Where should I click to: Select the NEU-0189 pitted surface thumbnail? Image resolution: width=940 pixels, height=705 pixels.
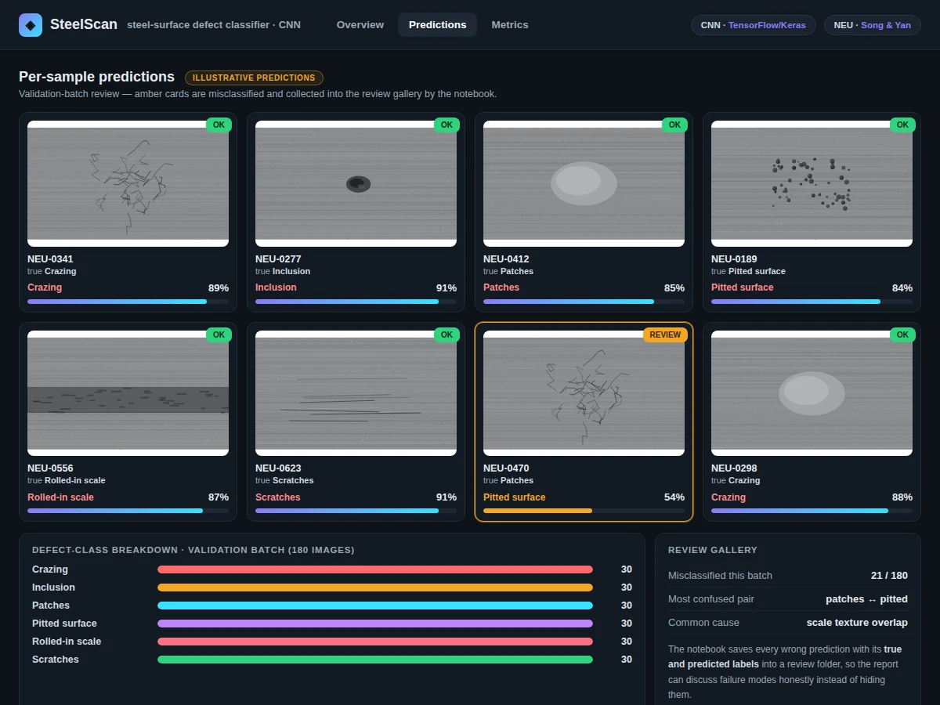(812, 184)
